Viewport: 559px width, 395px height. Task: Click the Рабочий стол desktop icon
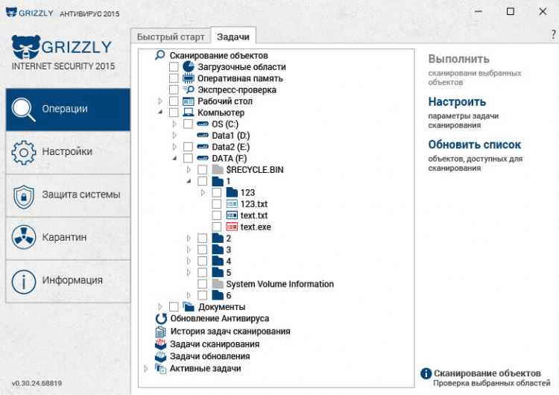click(x=189, y=101)
